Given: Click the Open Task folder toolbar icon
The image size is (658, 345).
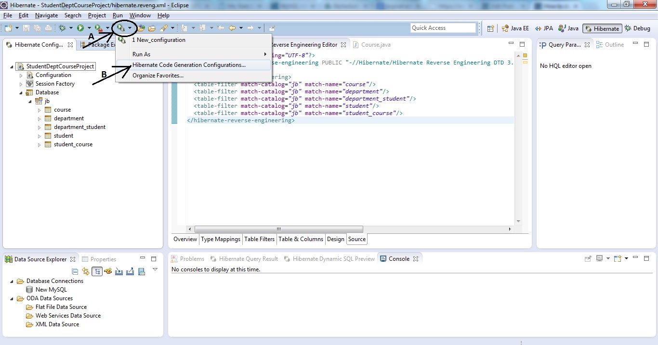Looking at the screenshot, I should 152,28.
